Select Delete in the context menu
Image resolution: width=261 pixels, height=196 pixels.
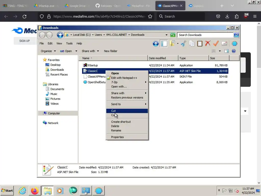click(x=127, y=126)
